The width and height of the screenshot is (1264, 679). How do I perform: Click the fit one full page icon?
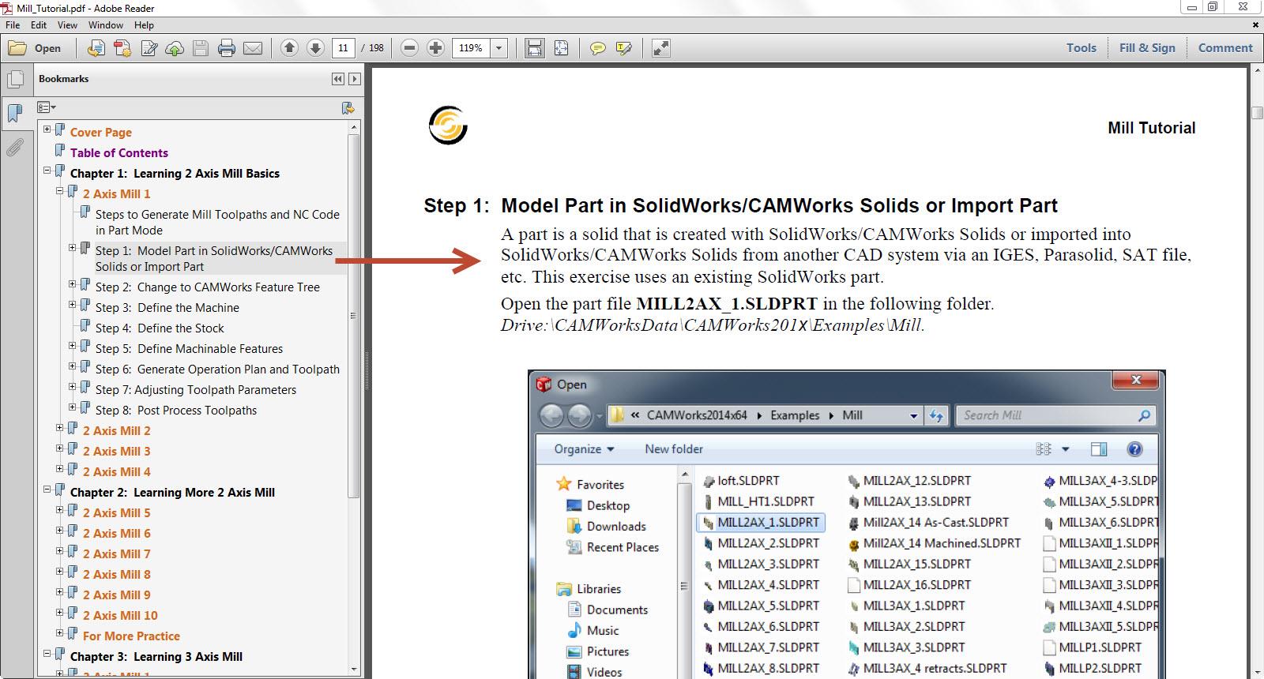click(561, 48)
